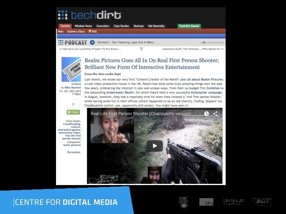Viewport: 286px width, 214px height.
Task: Open previous post Harvard Law Launches Project
Action: [x=90, y=49]
